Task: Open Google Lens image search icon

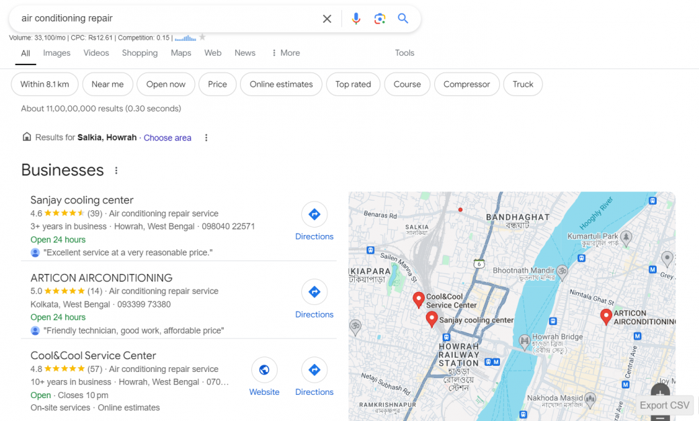Action: point(379,18)
